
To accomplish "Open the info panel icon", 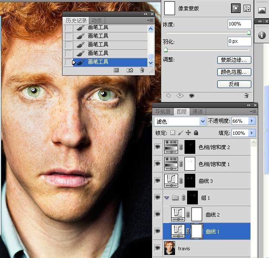I will 262,35.
